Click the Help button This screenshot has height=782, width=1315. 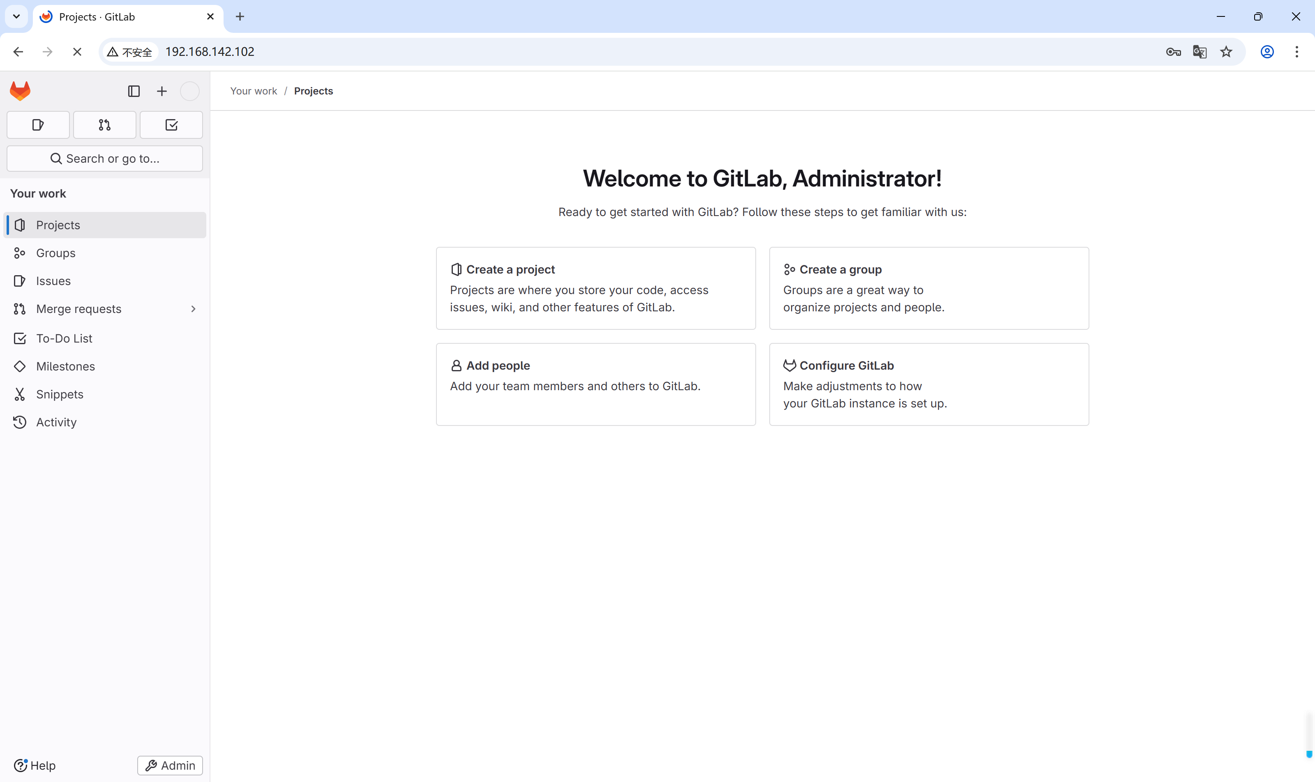coord(35,765)
